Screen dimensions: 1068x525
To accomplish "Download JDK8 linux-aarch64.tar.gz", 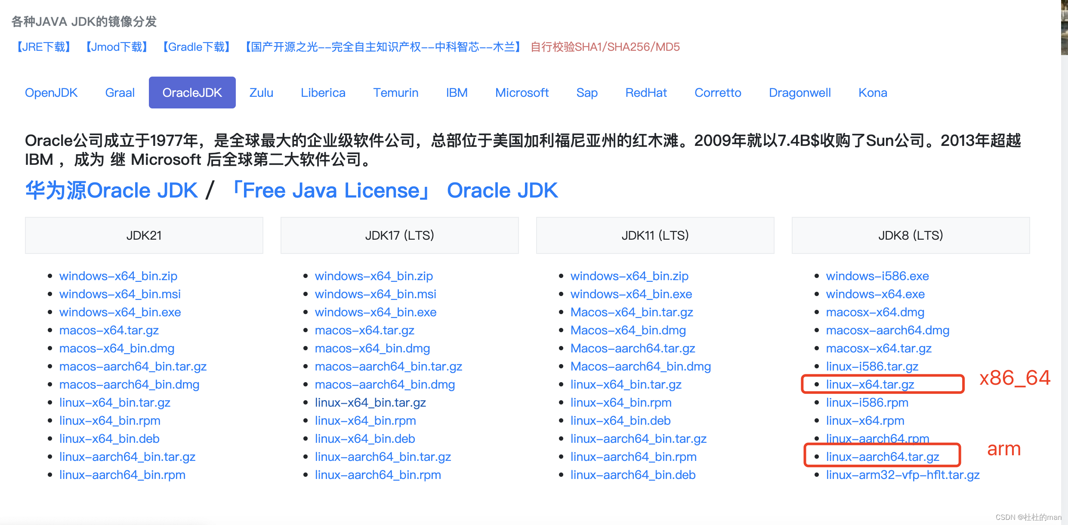I will (883, 457).
